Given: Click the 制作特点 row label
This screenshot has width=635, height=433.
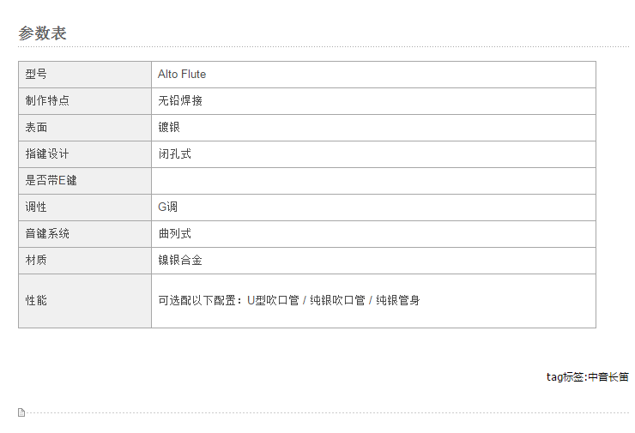Looking at the screenshot, I should pos(85,101).
